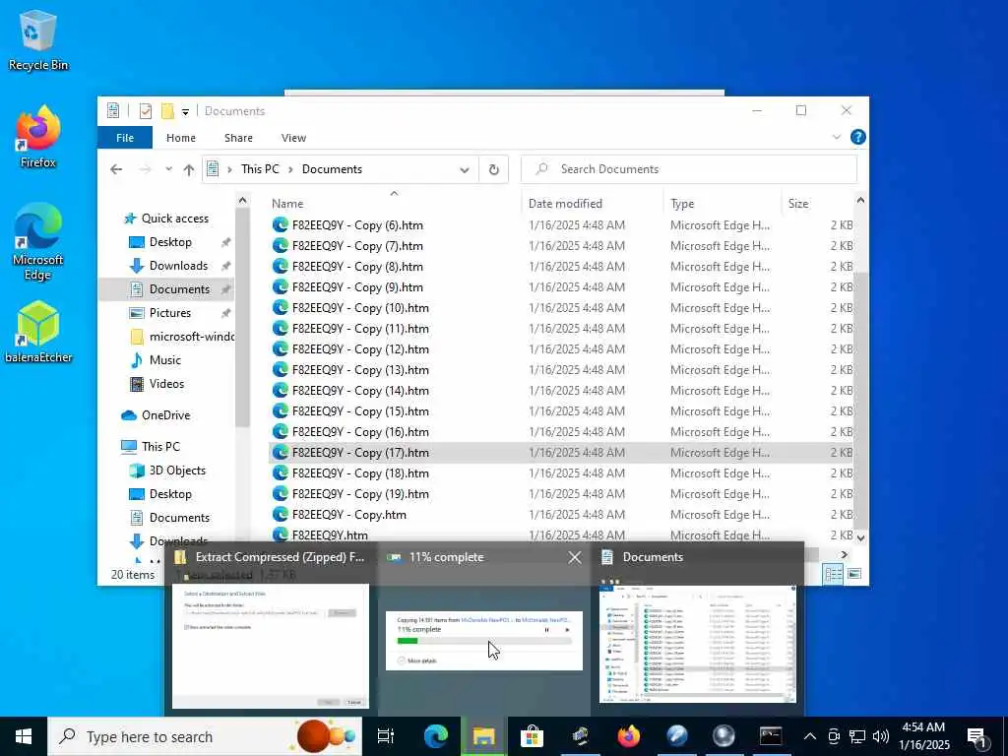Click the Properties quick access toolbar icon
The height and width of the screenshot is (756, 1008).
click(146, 111)
